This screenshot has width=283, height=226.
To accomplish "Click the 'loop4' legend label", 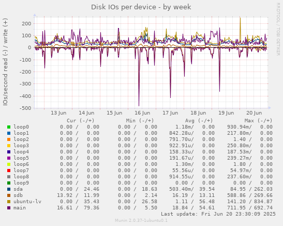I will (x=21, y=152).
